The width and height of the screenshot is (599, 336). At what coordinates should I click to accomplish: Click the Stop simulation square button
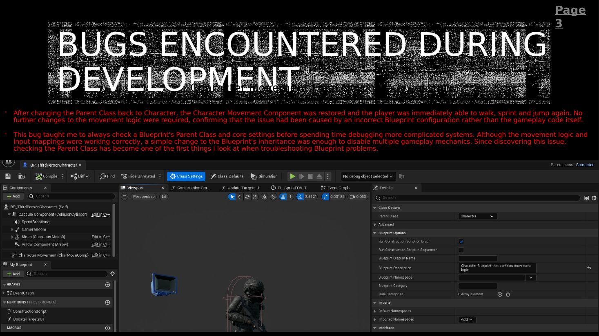click(x=310, y=176)
